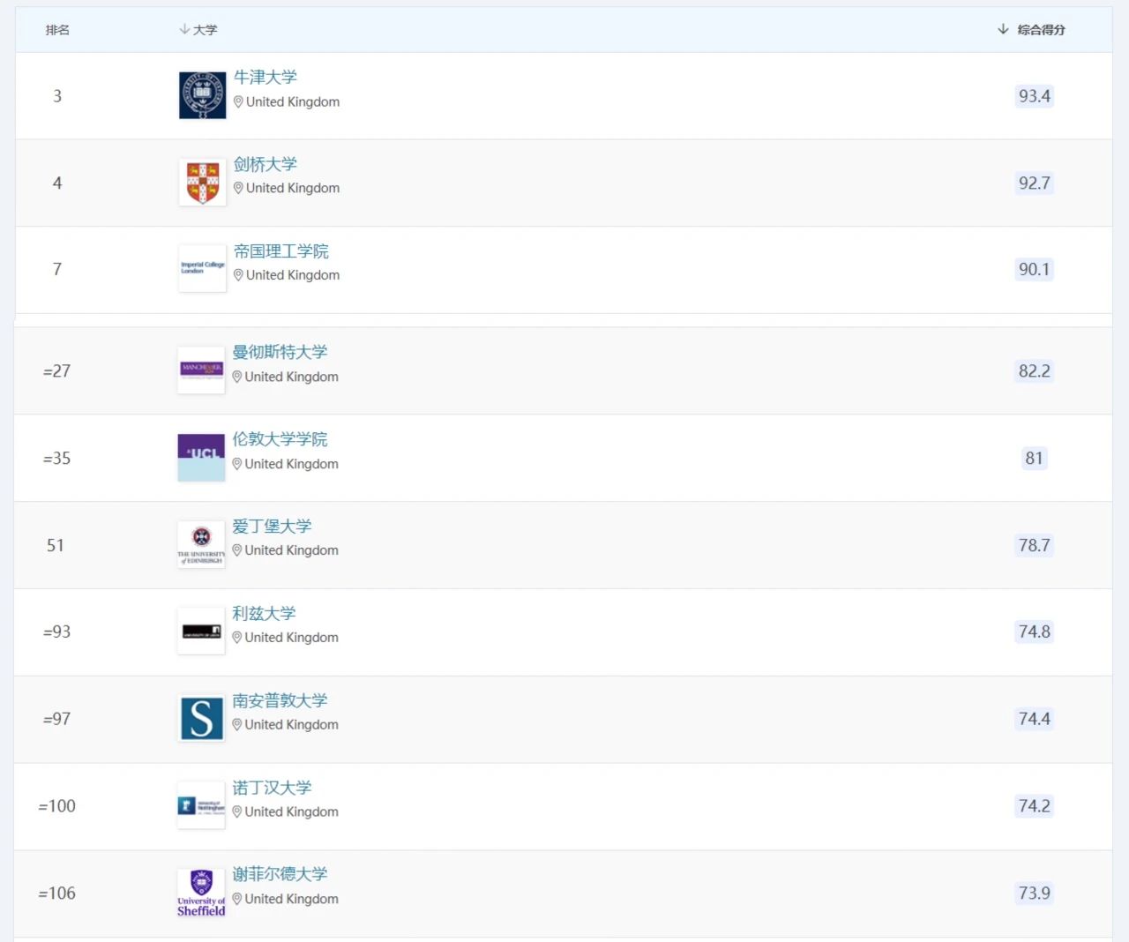Screen dimensions: 1129x942
Task: Open the 剑桥大学 shield logo
Action: 203,183
